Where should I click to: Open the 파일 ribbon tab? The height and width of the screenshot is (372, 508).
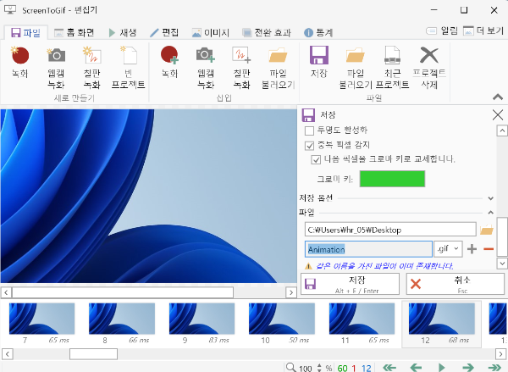coord(26,33)
